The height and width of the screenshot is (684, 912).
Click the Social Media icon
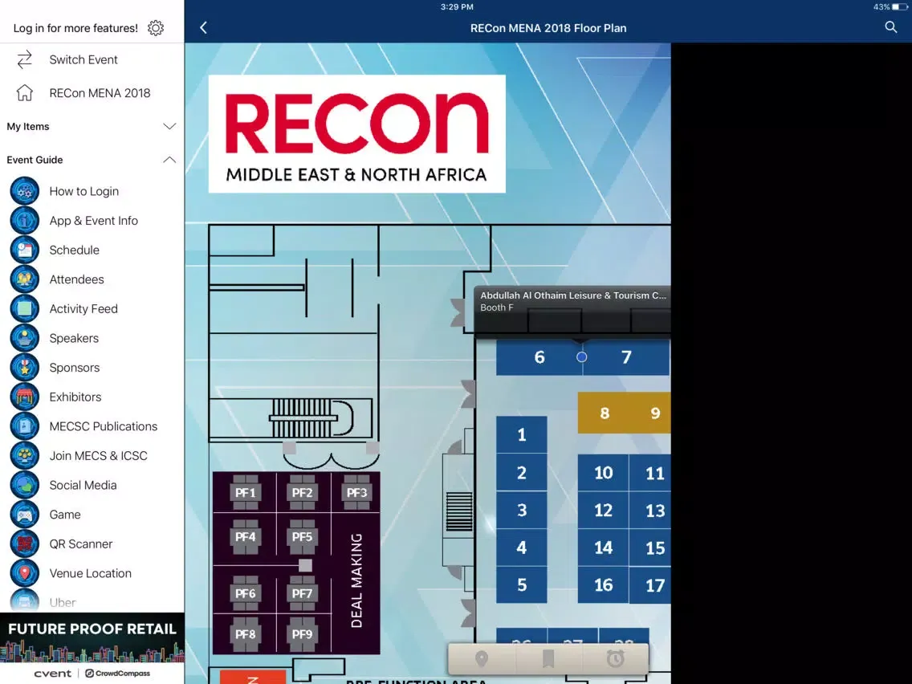tap(24, 485)
